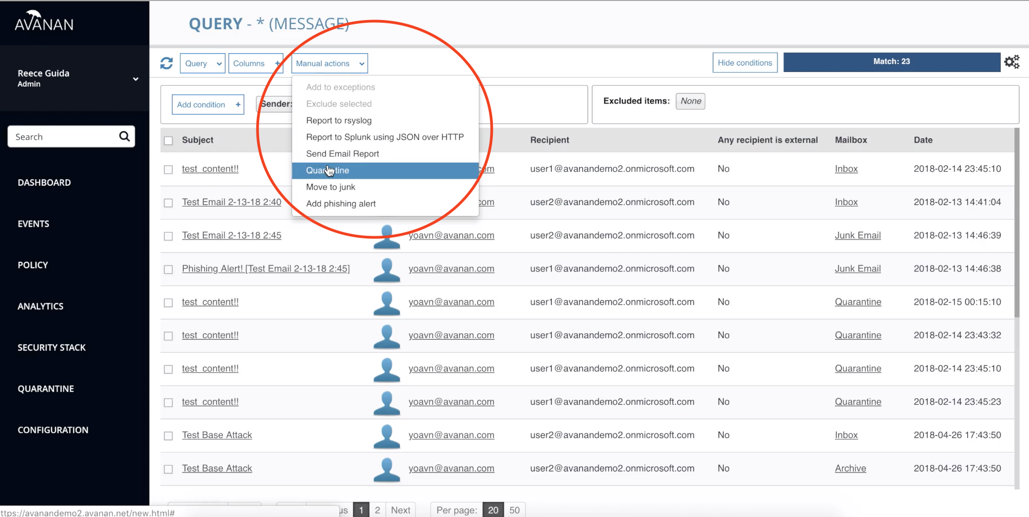Viewport: 1029px width, 517px height.
Task: Click sender avatar in Phishing Alert row
Action: tap(387, 270)
